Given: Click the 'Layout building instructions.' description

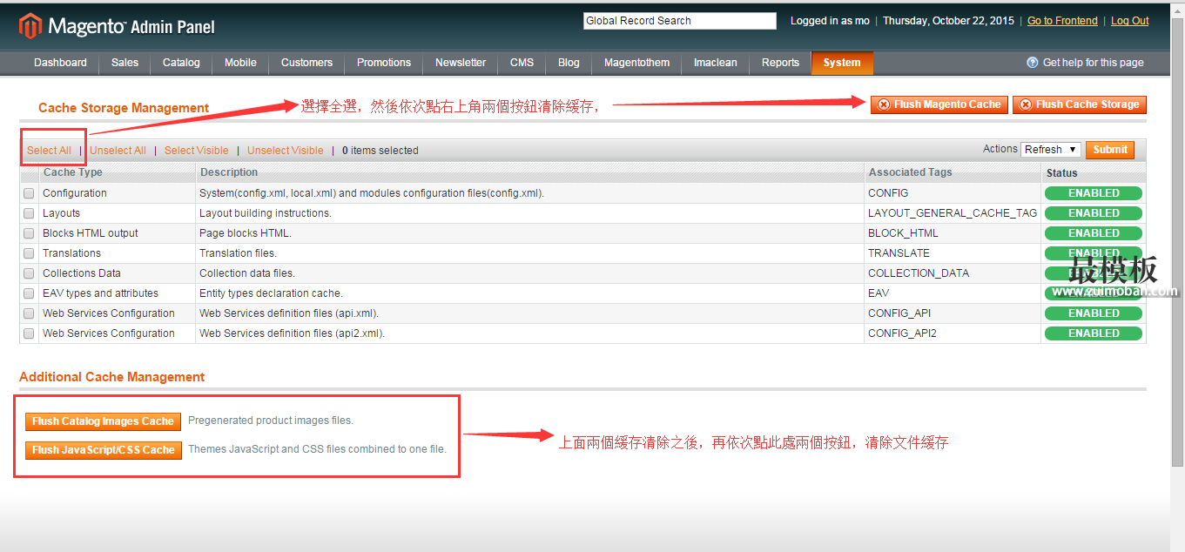Looking at the screenshot, I should point(266,213).
